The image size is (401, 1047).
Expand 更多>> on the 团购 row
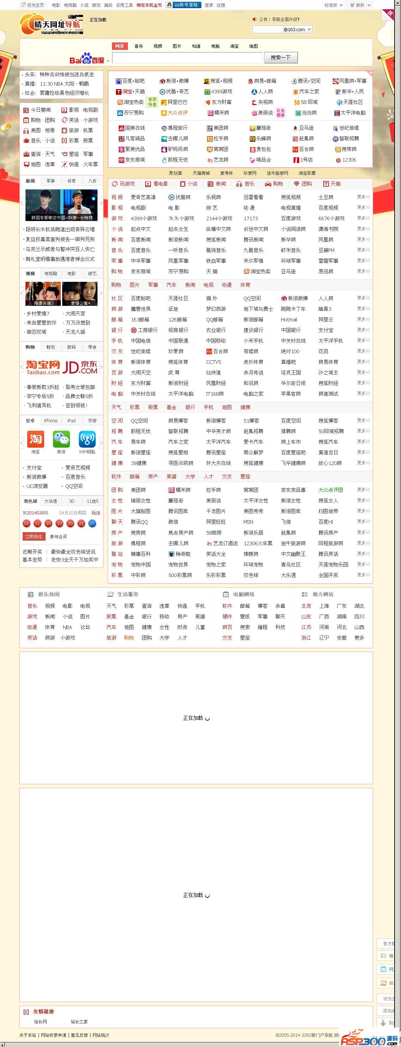coord(363,489)
